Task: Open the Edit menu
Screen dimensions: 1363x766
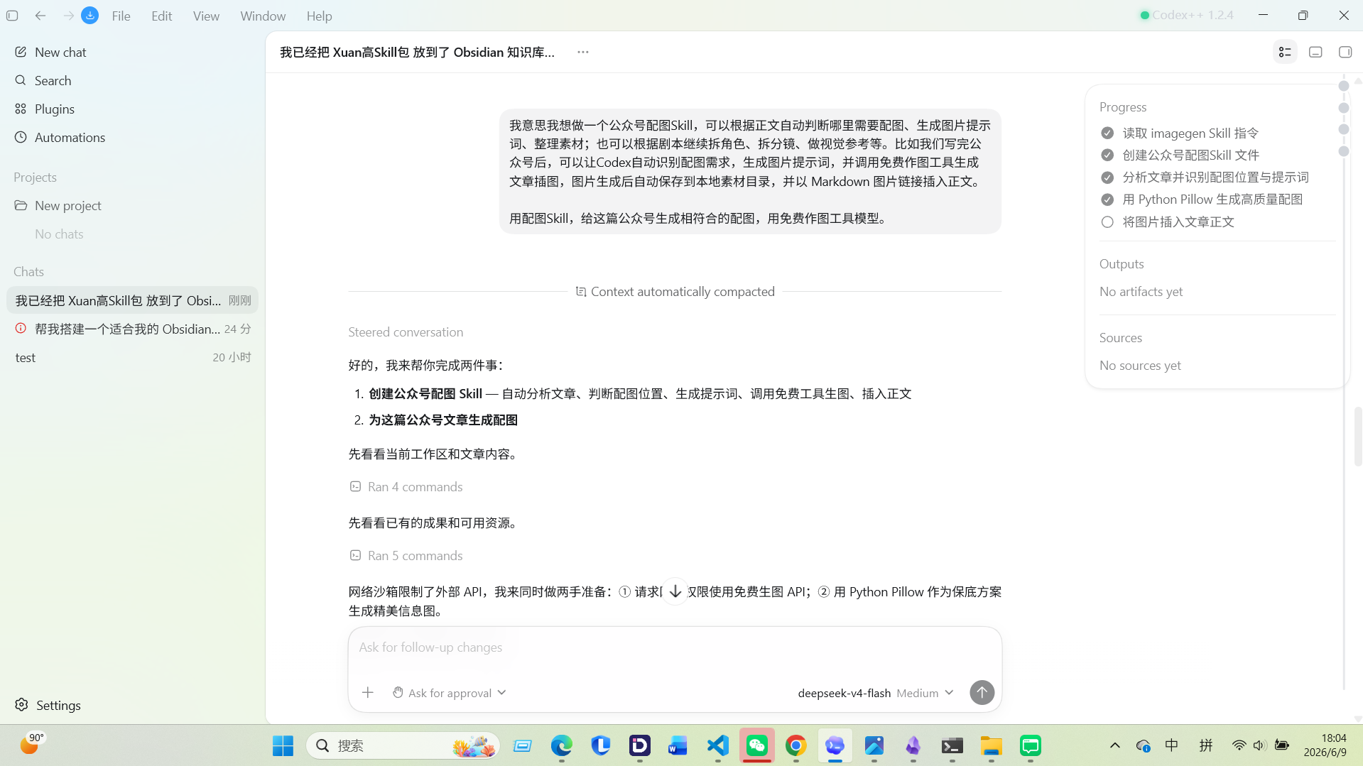Action: [161, 16]
